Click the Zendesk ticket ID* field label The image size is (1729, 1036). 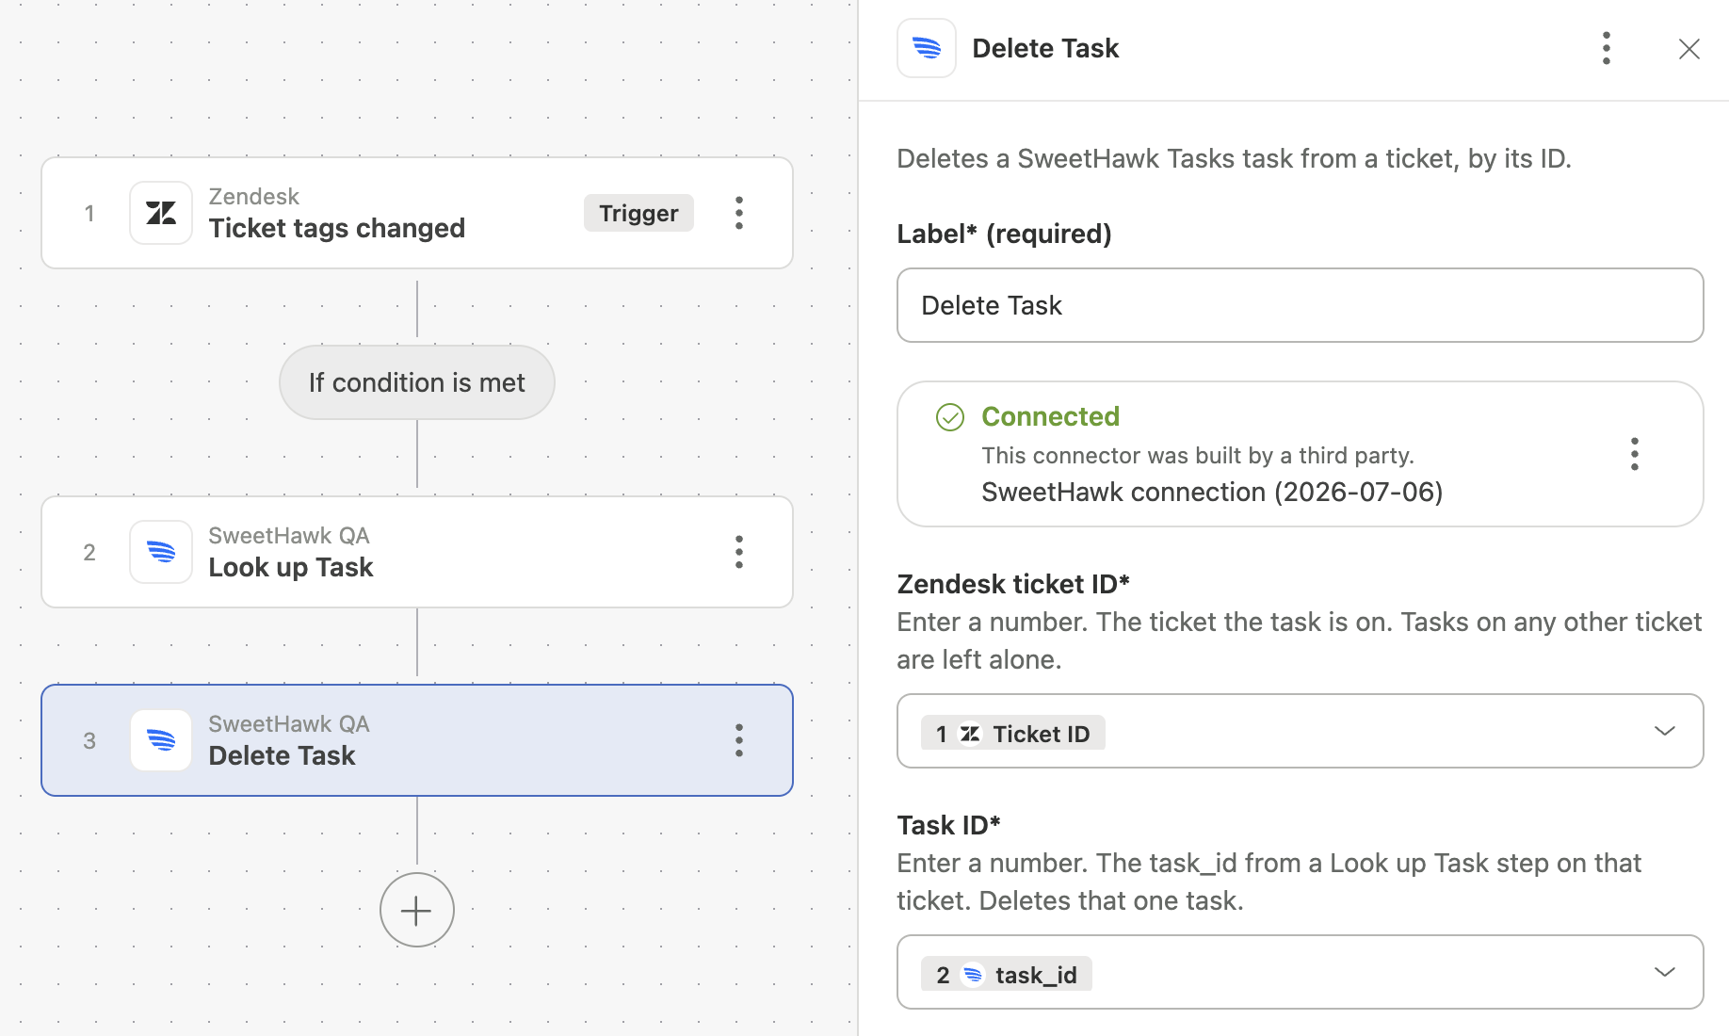coord(1013,584)
